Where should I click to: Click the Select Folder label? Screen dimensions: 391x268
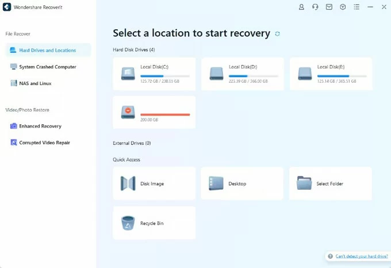click(329, 183)
